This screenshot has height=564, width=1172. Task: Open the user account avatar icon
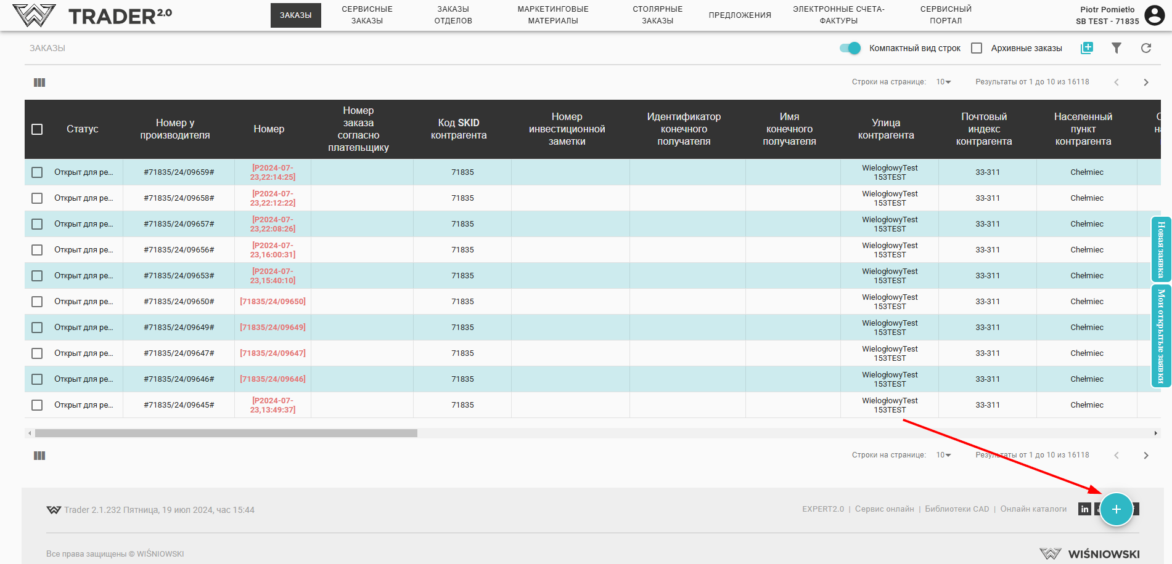tap(1154, 15)
